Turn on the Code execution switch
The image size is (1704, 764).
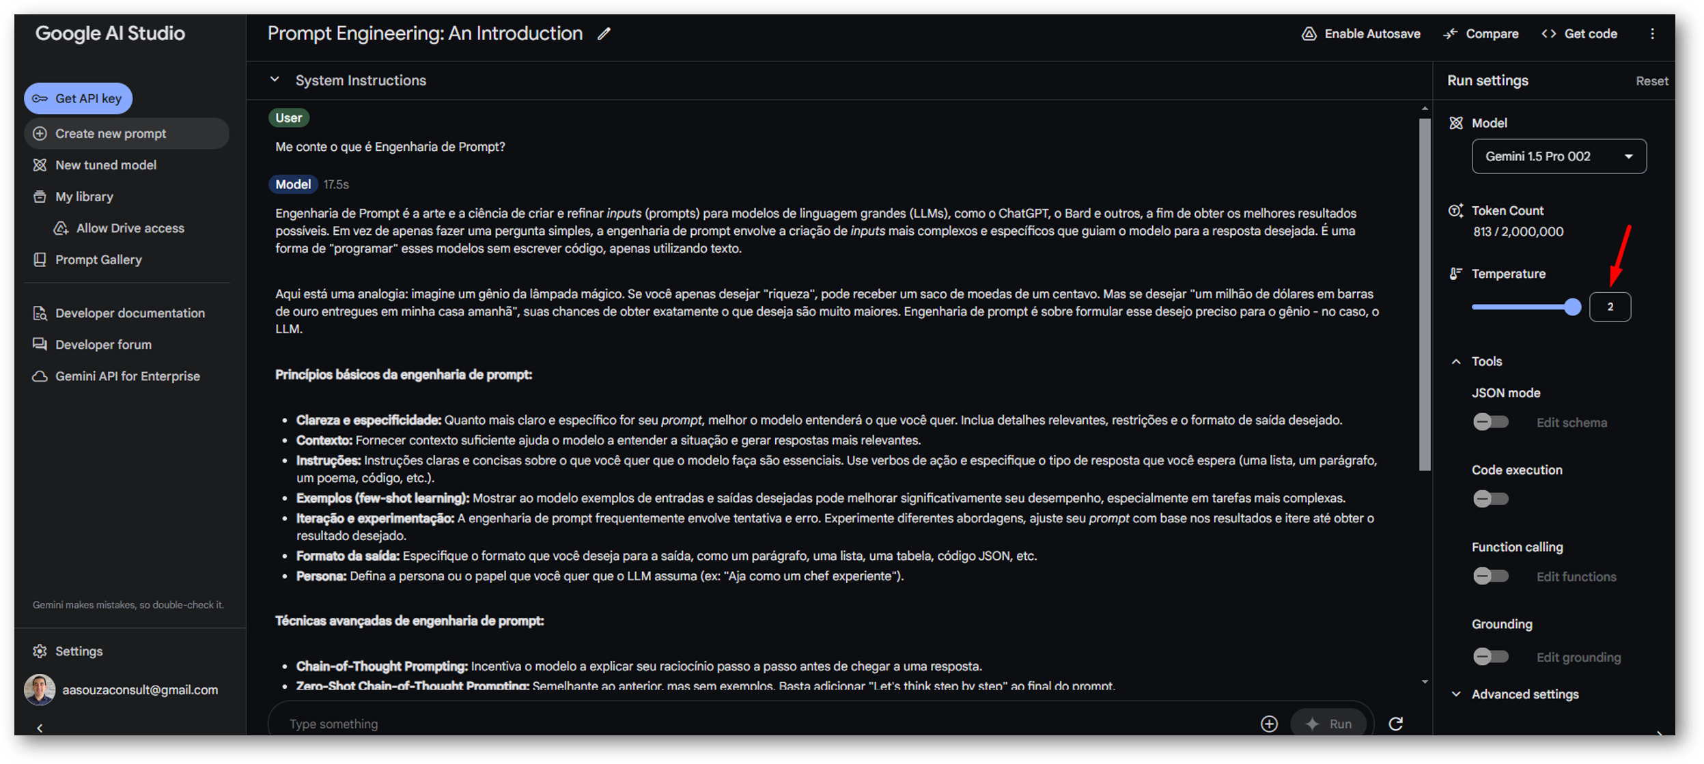pos(1490,499)
